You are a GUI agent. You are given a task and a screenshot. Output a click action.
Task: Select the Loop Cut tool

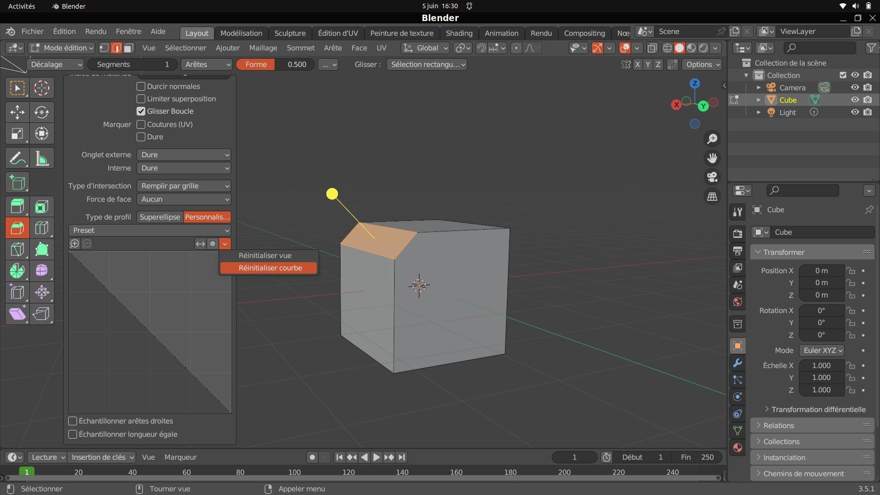(x=42, y=228)
